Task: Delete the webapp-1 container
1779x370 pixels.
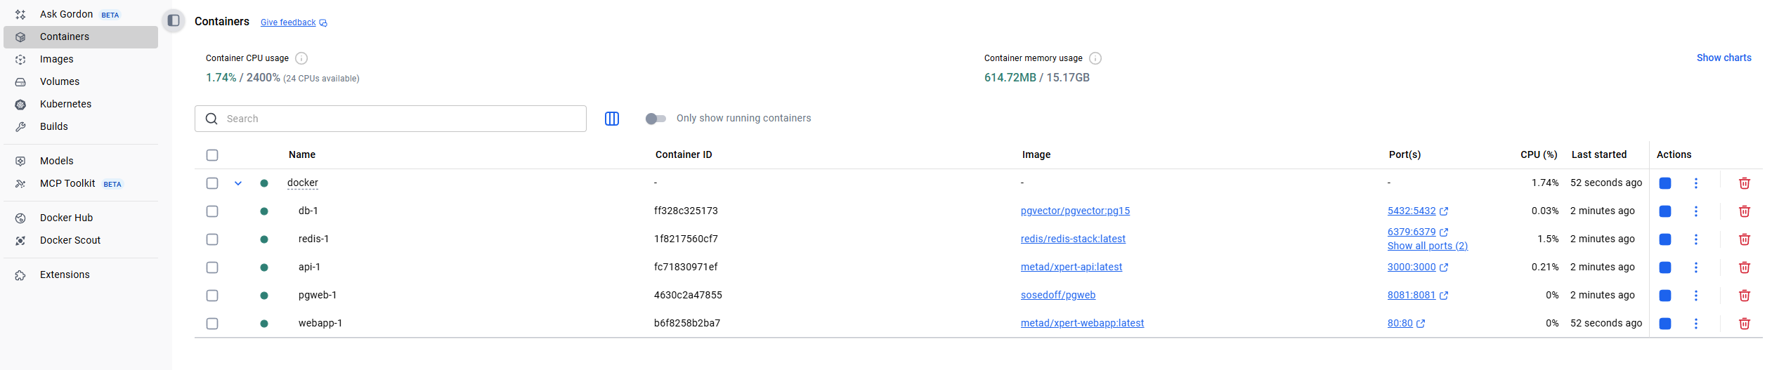Action: (1745, 324)
